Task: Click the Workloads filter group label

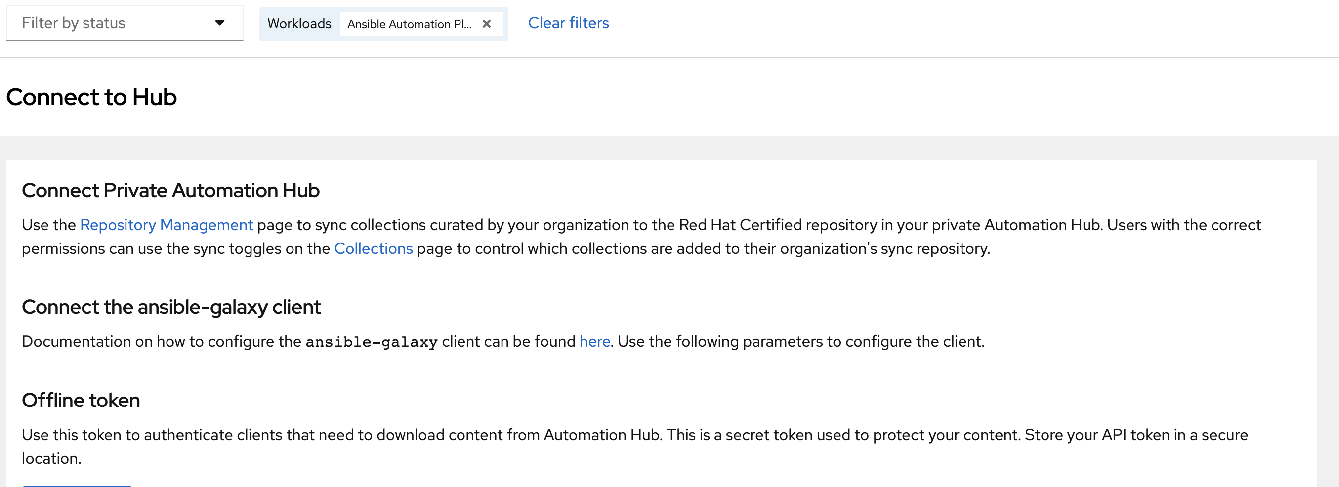Action: 299,23
